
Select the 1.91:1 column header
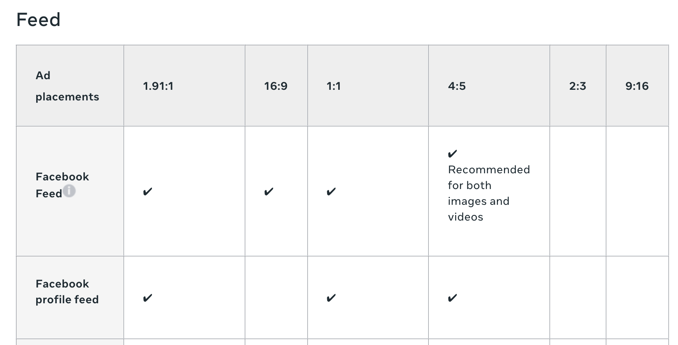pos(158,86)
